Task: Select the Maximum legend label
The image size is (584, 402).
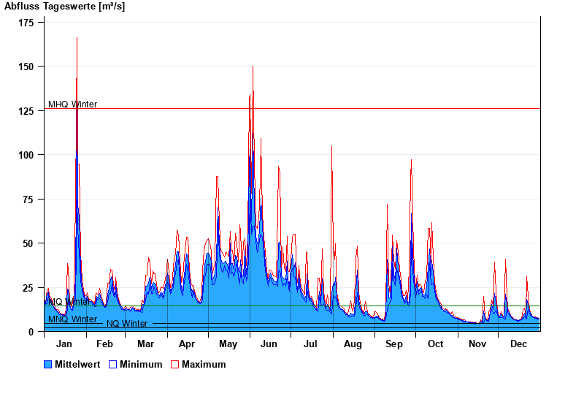Action: 204,364
